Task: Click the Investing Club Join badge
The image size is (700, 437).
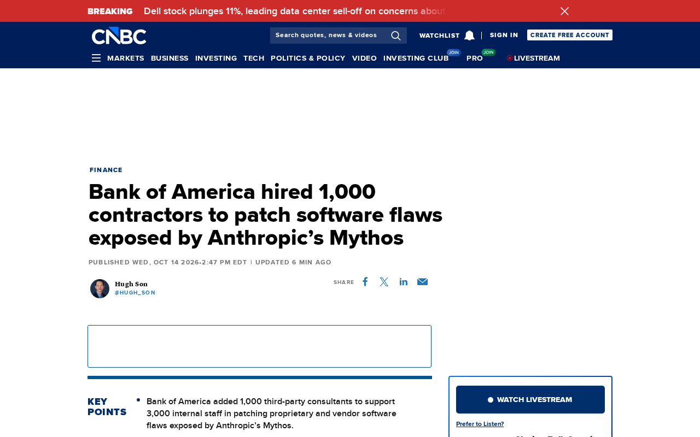Action: (454, 52)
